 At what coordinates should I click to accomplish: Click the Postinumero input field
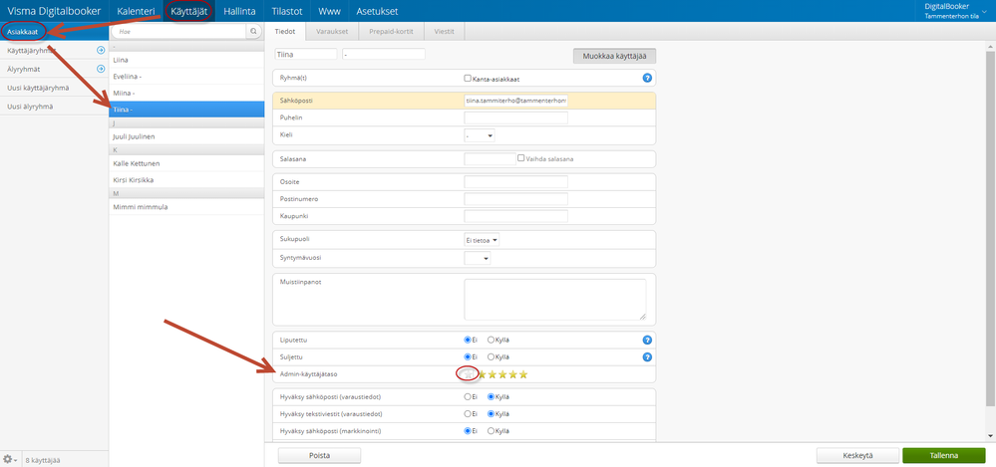click(x=515, y=199)
